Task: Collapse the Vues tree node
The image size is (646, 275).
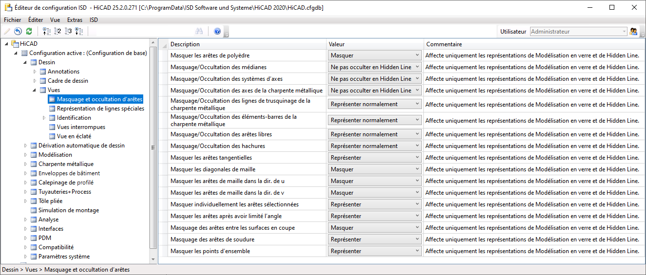Action: pos(35,90)
